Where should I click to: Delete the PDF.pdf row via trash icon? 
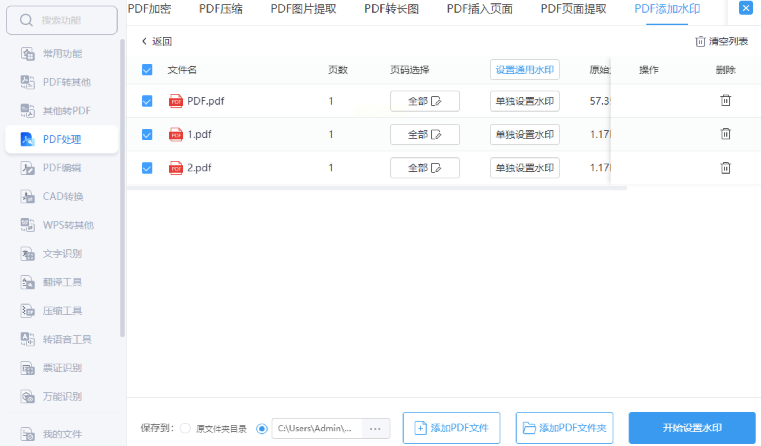pos(725,101)
